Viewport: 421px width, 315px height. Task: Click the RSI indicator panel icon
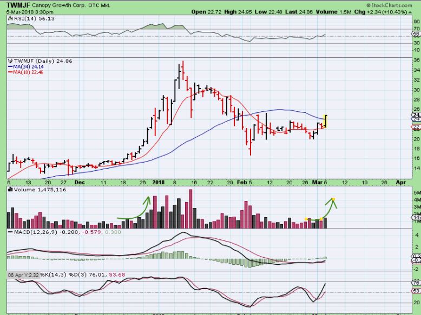tap(10, 18)
